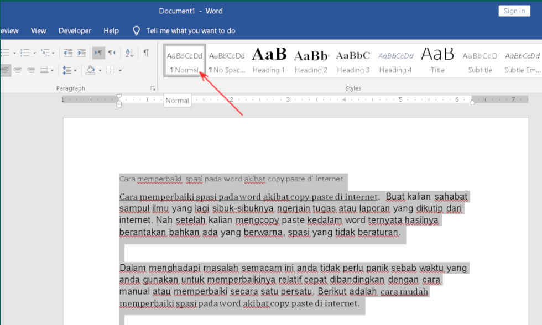Screen dimensions: 542x325
Task: Apply the Heading 3 style
Action: point(353,61)
